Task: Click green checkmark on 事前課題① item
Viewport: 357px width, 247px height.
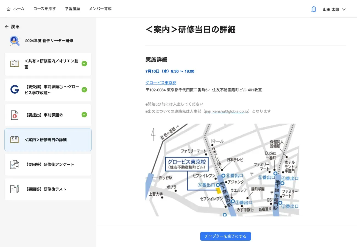Action: coord(84,90)
